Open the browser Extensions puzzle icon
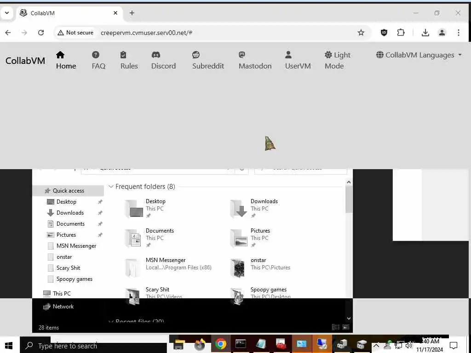Image resolution: width=471 pixels, height=353 pixels. click(x=401, y=33)
